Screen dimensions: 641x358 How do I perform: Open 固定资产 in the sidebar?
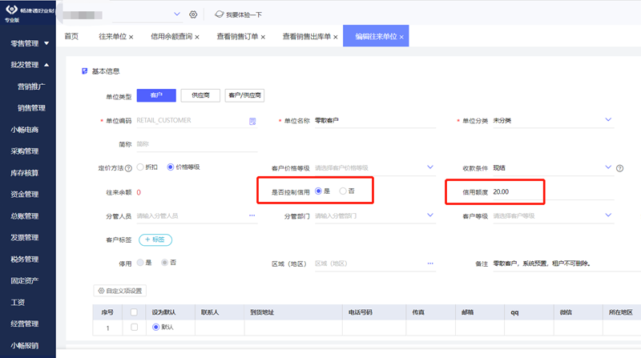point(25,281)
